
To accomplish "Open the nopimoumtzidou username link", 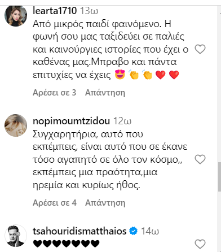I will click(x=71, y=121).
